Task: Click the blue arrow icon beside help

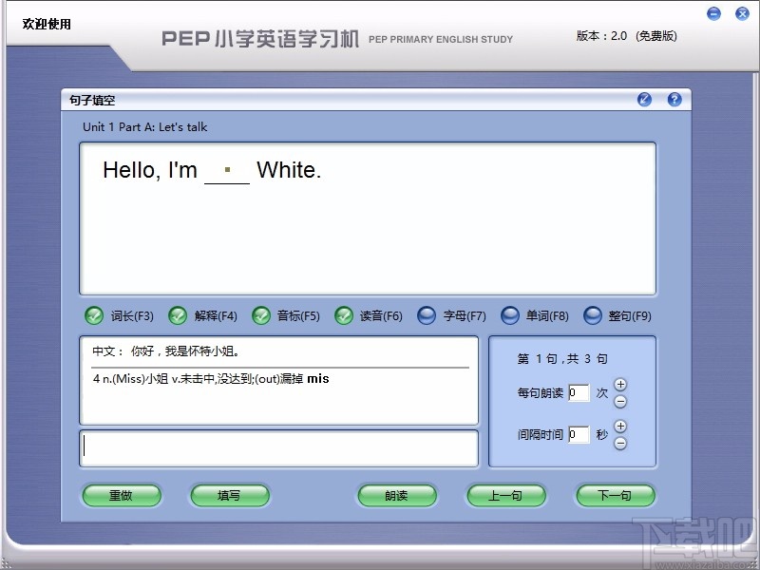Action: point(644,99)
